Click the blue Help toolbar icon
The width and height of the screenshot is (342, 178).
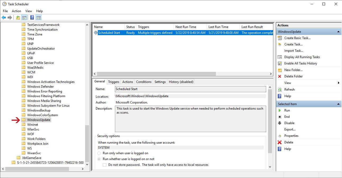(32, 18)
